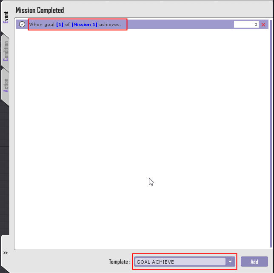Switch to the Action tab
The width and height of the screenshot is (274, 273).
click(6, 85)
